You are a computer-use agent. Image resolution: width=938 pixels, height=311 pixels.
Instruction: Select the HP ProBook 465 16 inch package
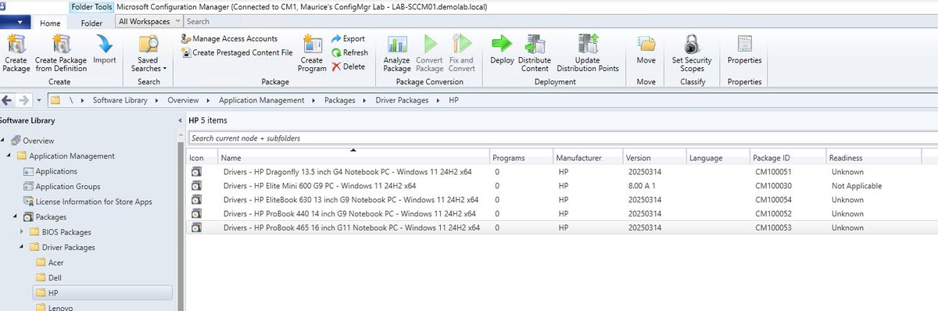(x=563, y=227)
